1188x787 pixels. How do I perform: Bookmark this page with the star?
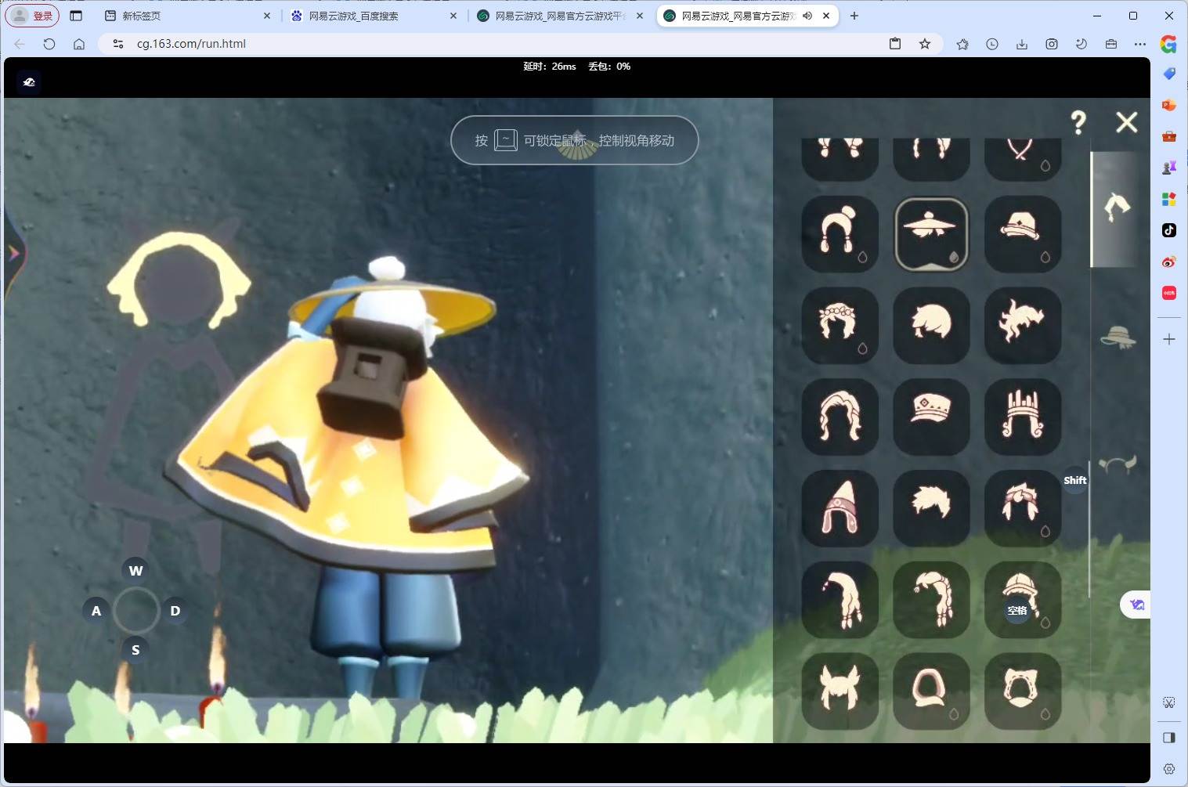[925, 44]
